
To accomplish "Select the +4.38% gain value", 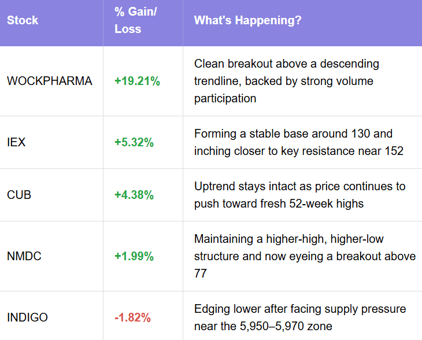I will (134, 195).
